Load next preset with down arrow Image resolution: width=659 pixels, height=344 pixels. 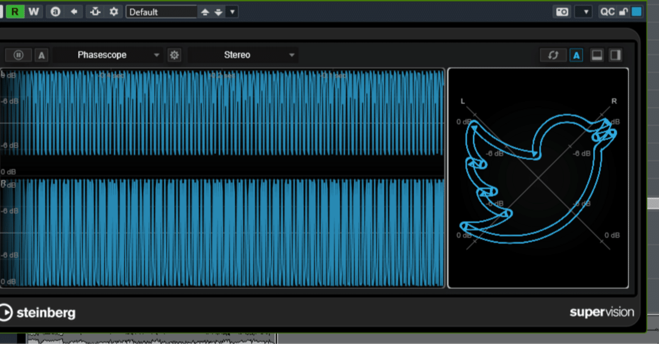coord(218,12)
